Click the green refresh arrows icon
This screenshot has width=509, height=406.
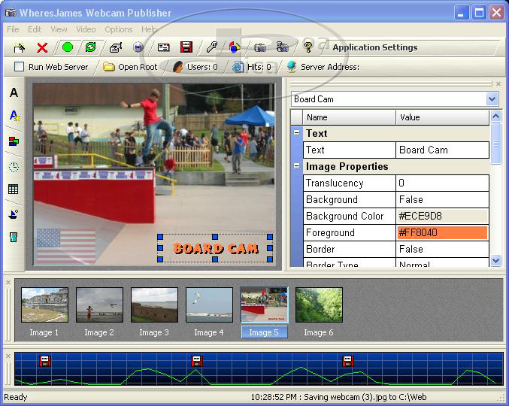[90, 47]
